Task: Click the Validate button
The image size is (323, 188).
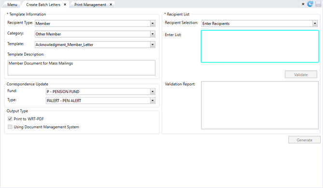Action: coord(301,75)
